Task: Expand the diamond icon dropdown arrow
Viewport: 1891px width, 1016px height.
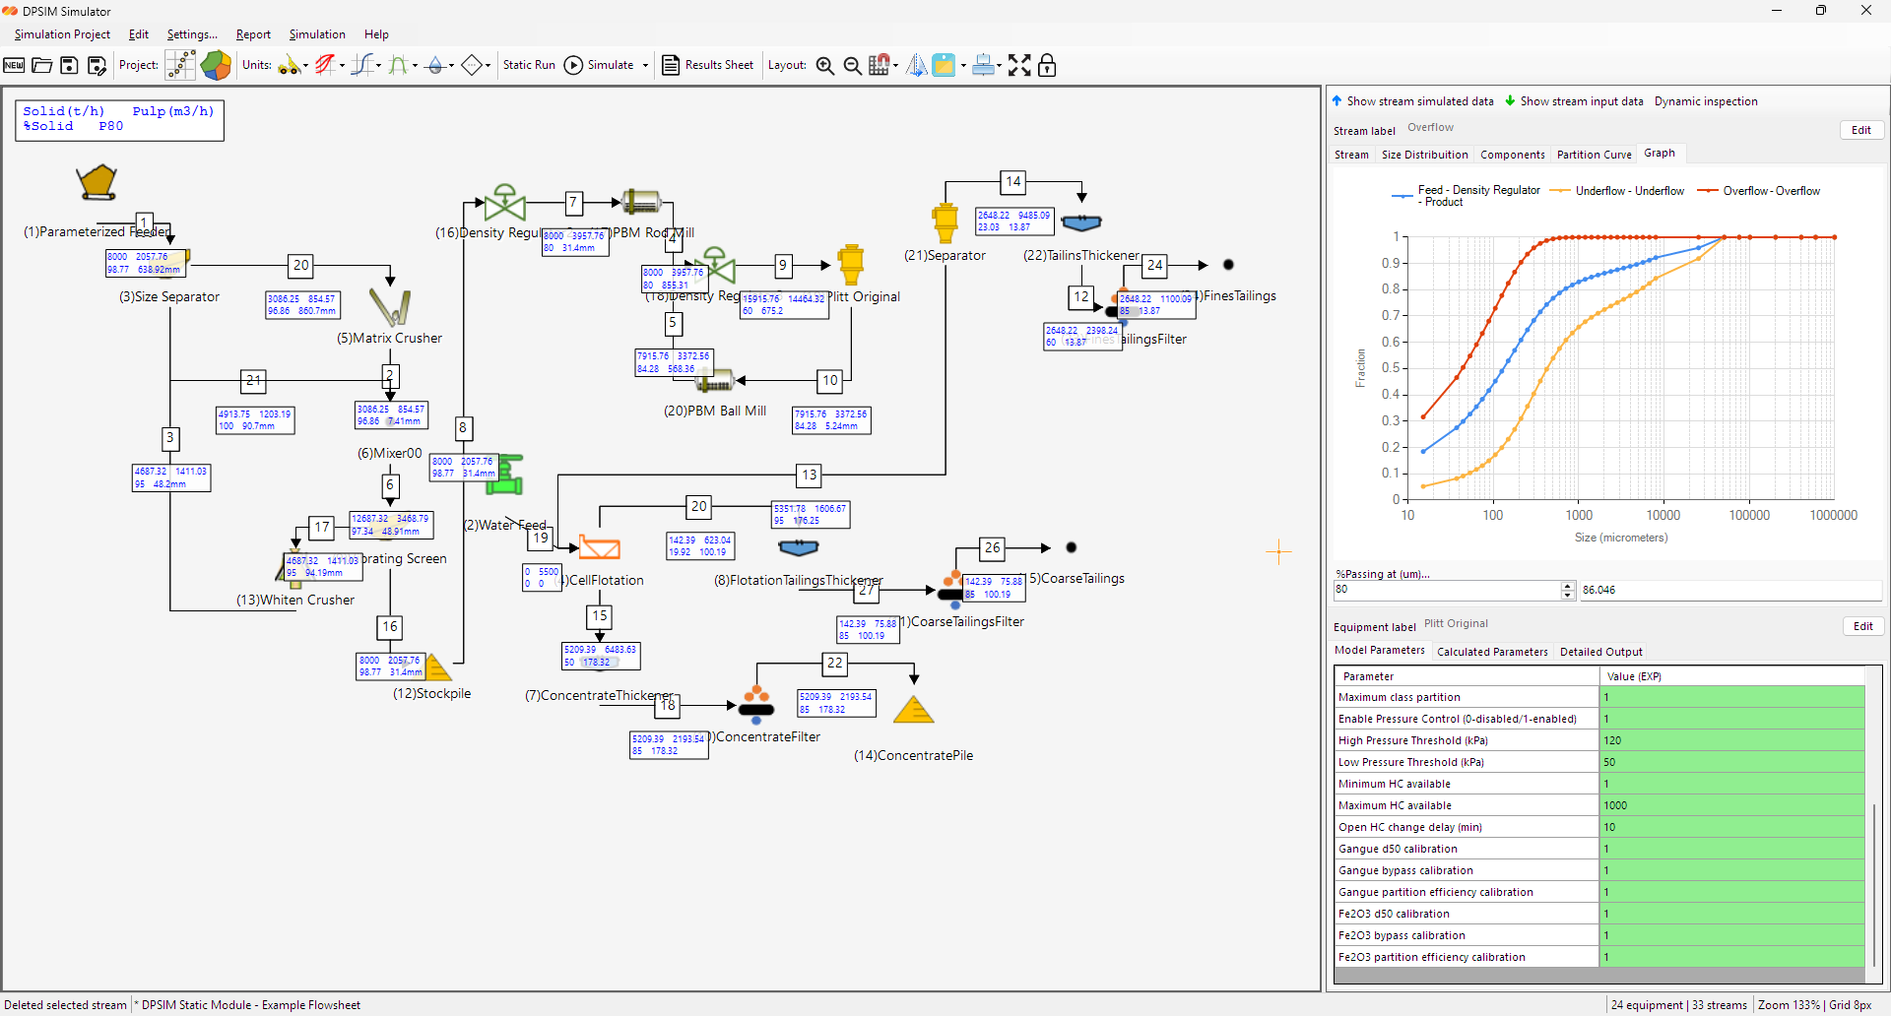Action: (488, 66)
